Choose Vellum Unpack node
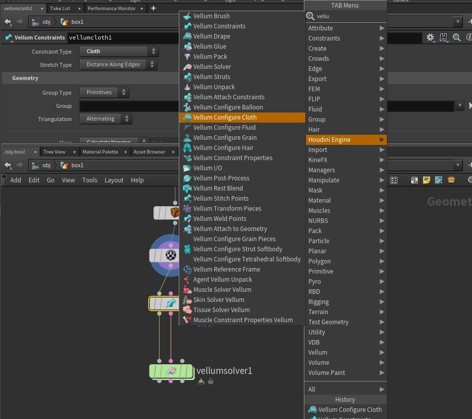Viewport: 472px width, 419px height. pyautogui.click(x=242, y=87)
